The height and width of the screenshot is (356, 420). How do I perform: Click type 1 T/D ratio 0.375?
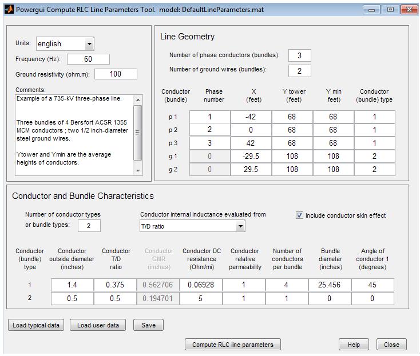click(115, 285)
